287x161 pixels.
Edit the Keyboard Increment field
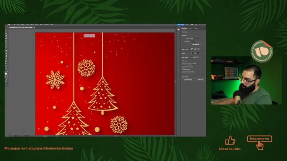tap(195, 64)
